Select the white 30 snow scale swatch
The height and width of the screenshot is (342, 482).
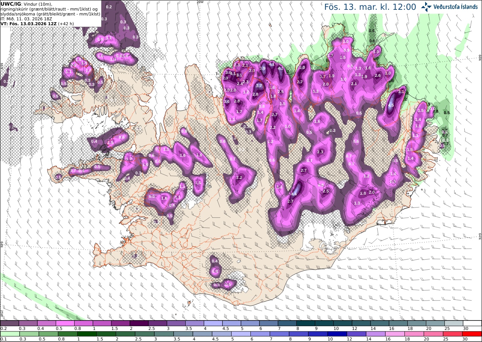(472, 323)
